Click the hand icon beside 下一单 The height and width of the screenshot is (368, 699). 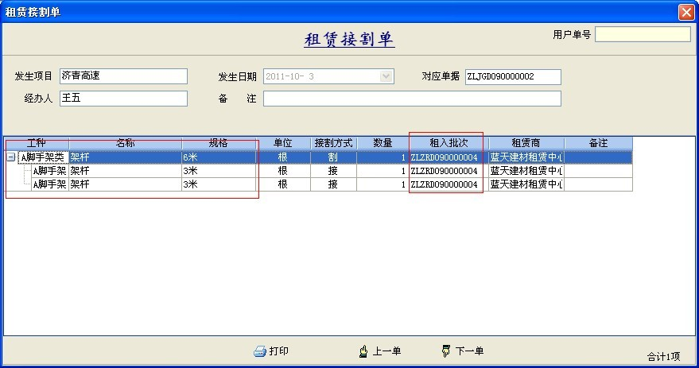coord(445,351)
